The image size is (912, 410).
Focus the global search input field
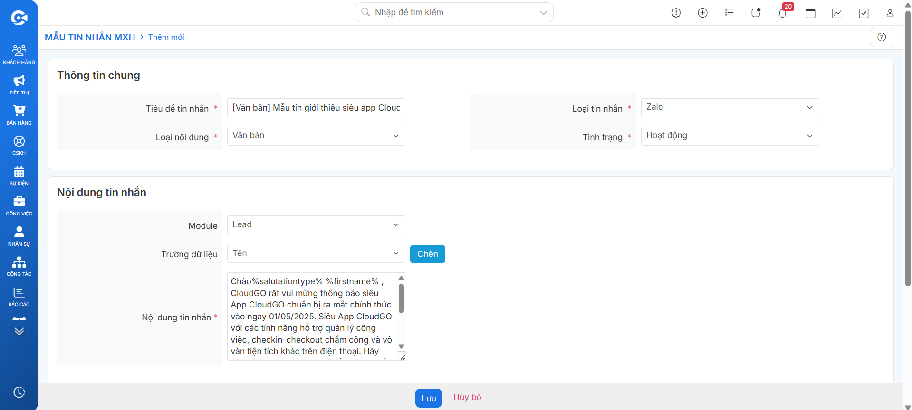[454, 12]
